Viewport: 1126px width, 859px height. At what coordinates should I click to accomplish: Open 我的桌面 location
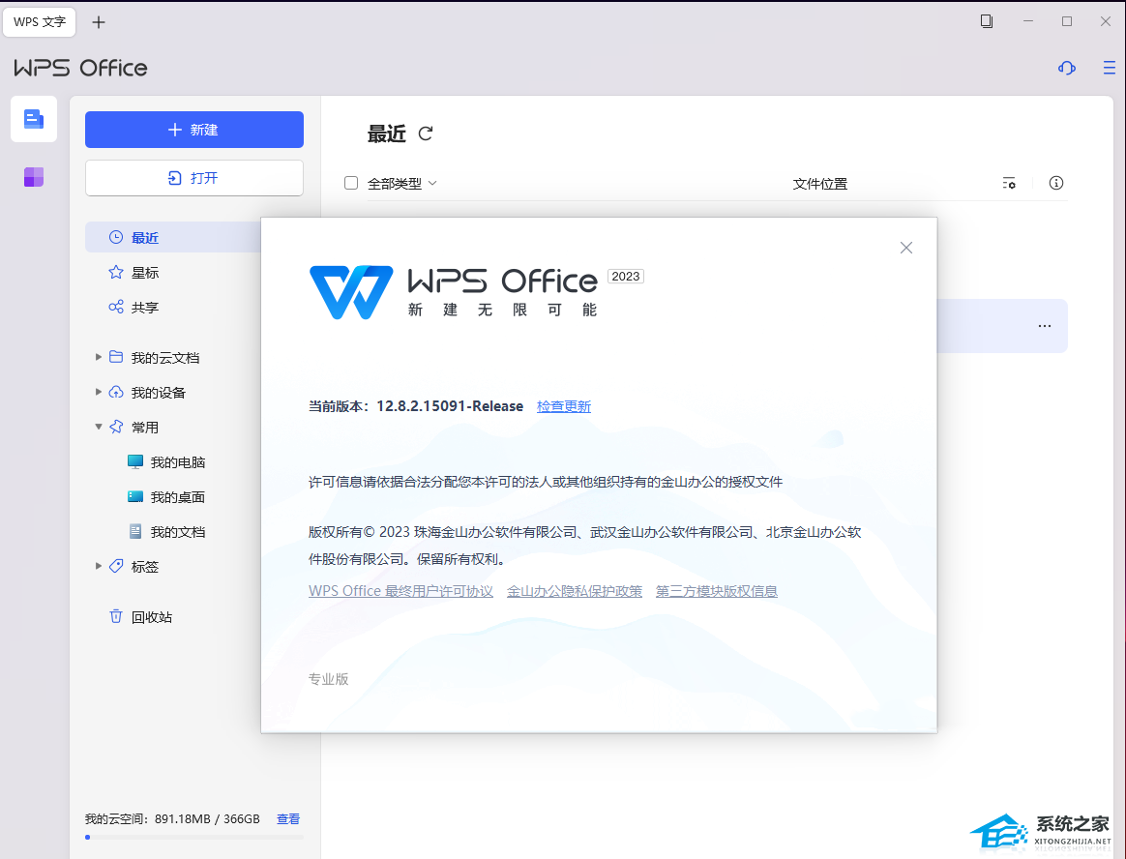[x=166, y=497]
